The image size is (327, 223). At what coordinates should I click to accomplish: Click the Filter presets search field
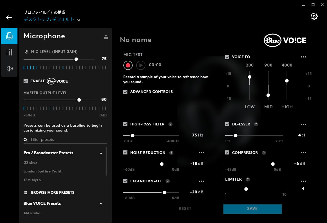tap(65, 139)
